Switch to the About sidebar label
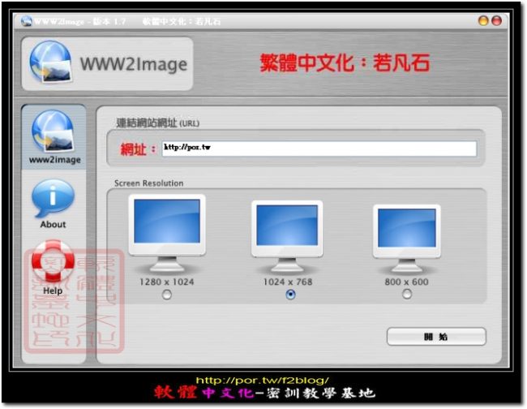Screen dimensions: 527x409 pos(53,225)
